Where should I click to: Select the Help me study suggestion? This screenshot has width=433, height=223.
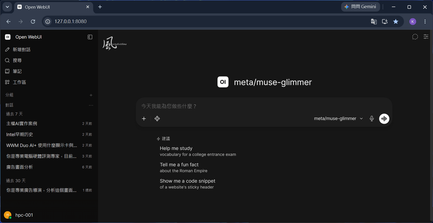198,151
